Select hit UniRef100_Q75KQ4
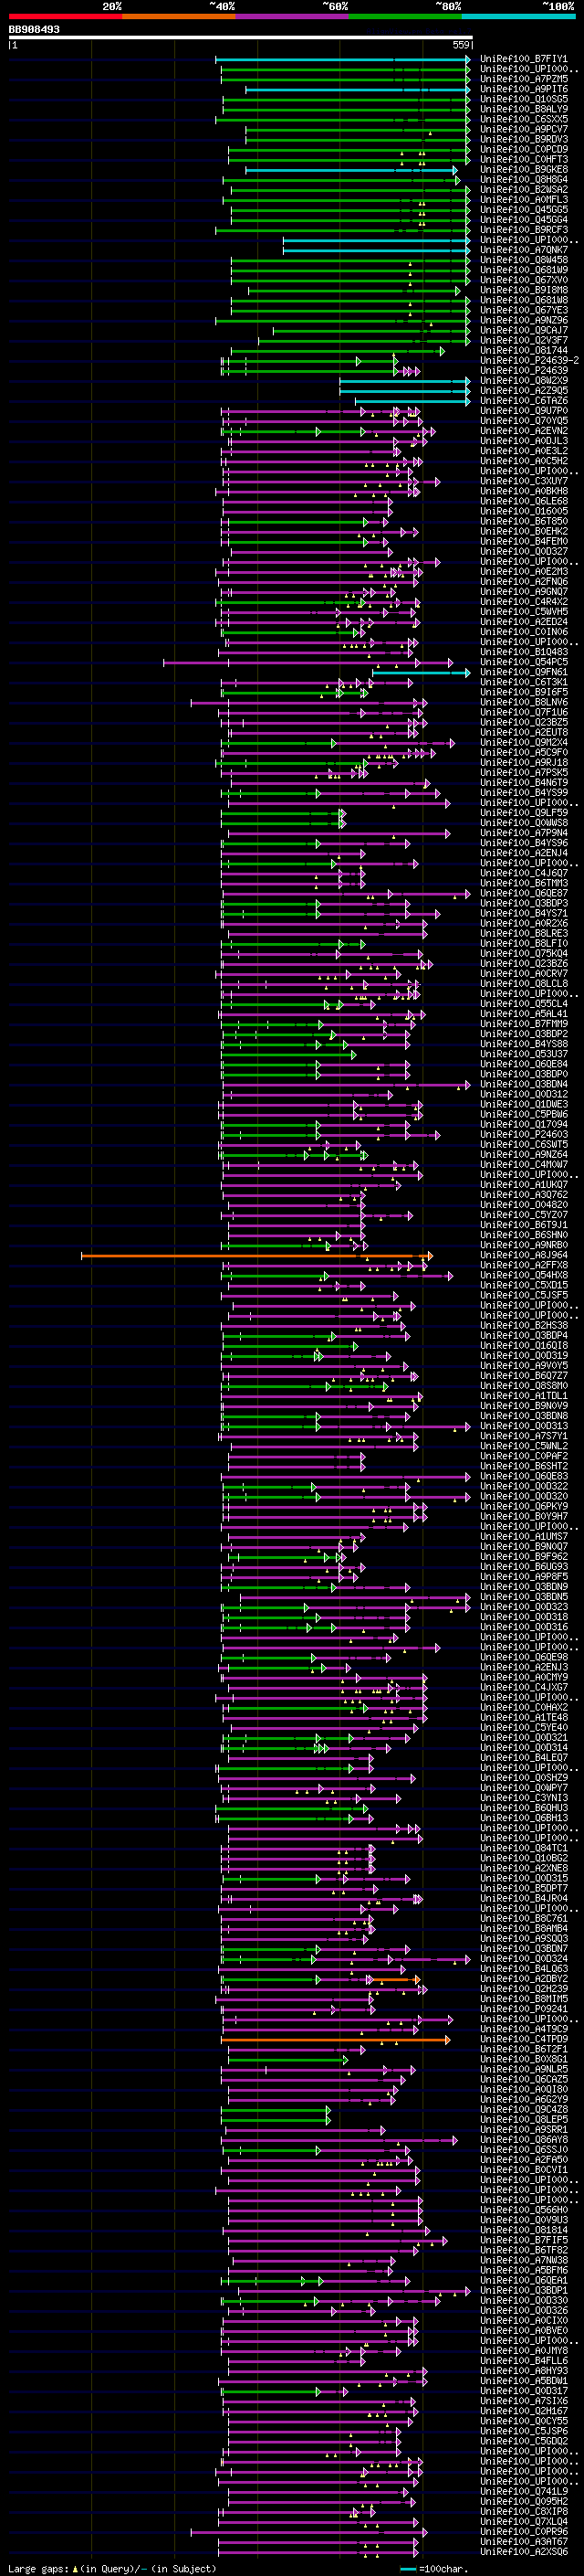Screen dimensions: 584x2576 (x=523, y=954)
